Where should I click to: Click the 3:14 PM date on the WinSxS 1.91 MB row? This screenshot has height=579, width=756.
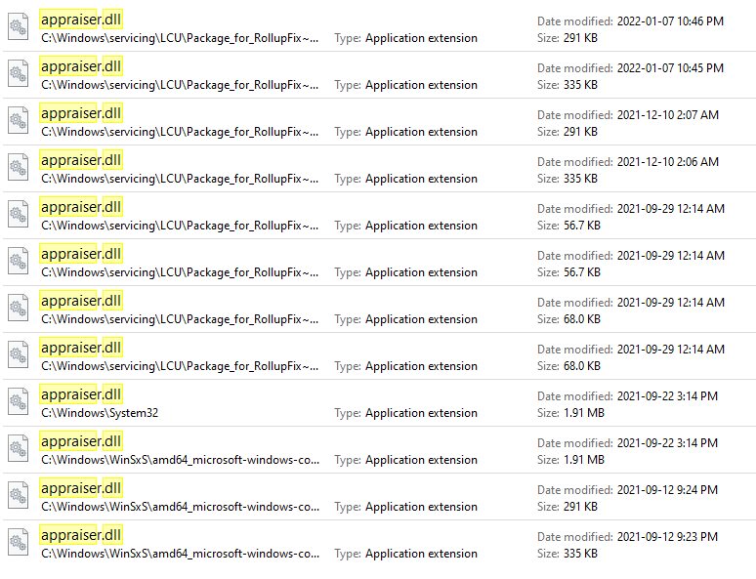click(667, 442)
